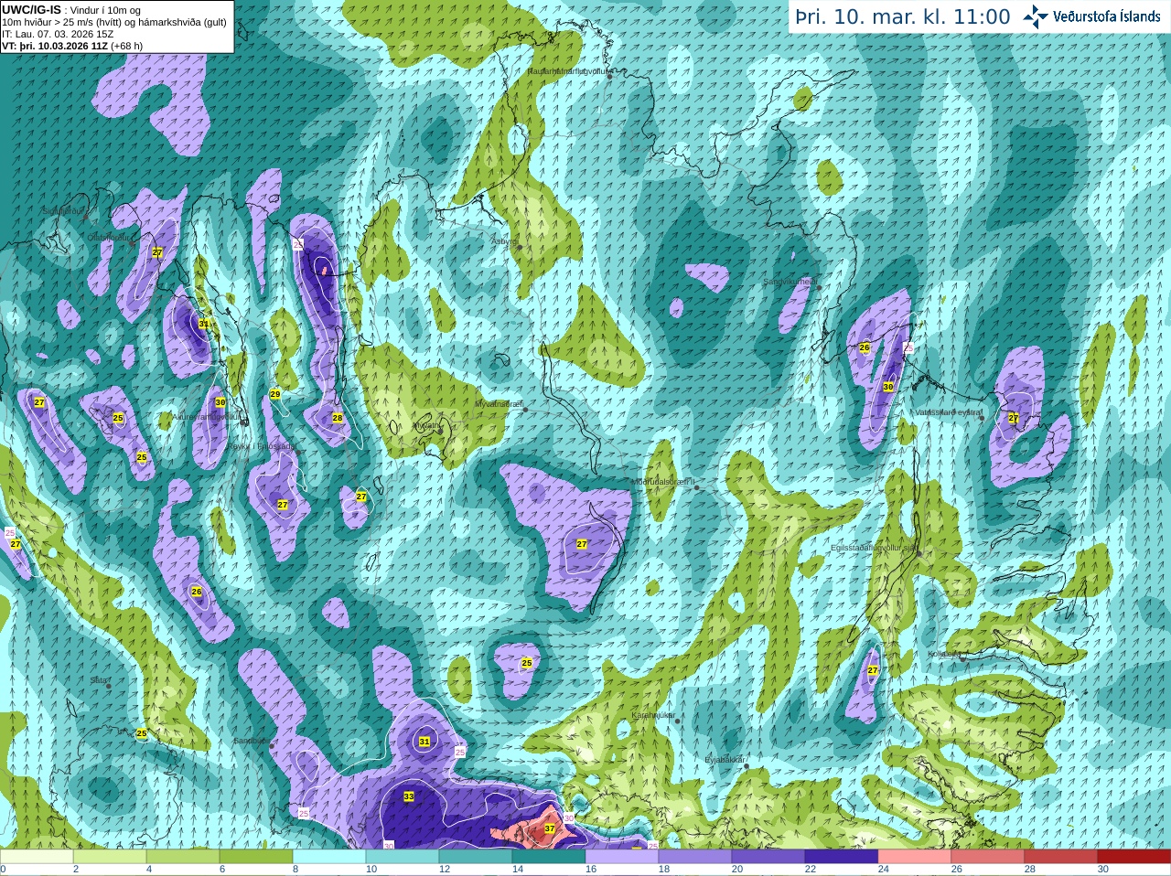The height and width of the screenshot is (876, 1171).
Task: Click the legend swatch between 24 and 26
Action: [915, 857]
